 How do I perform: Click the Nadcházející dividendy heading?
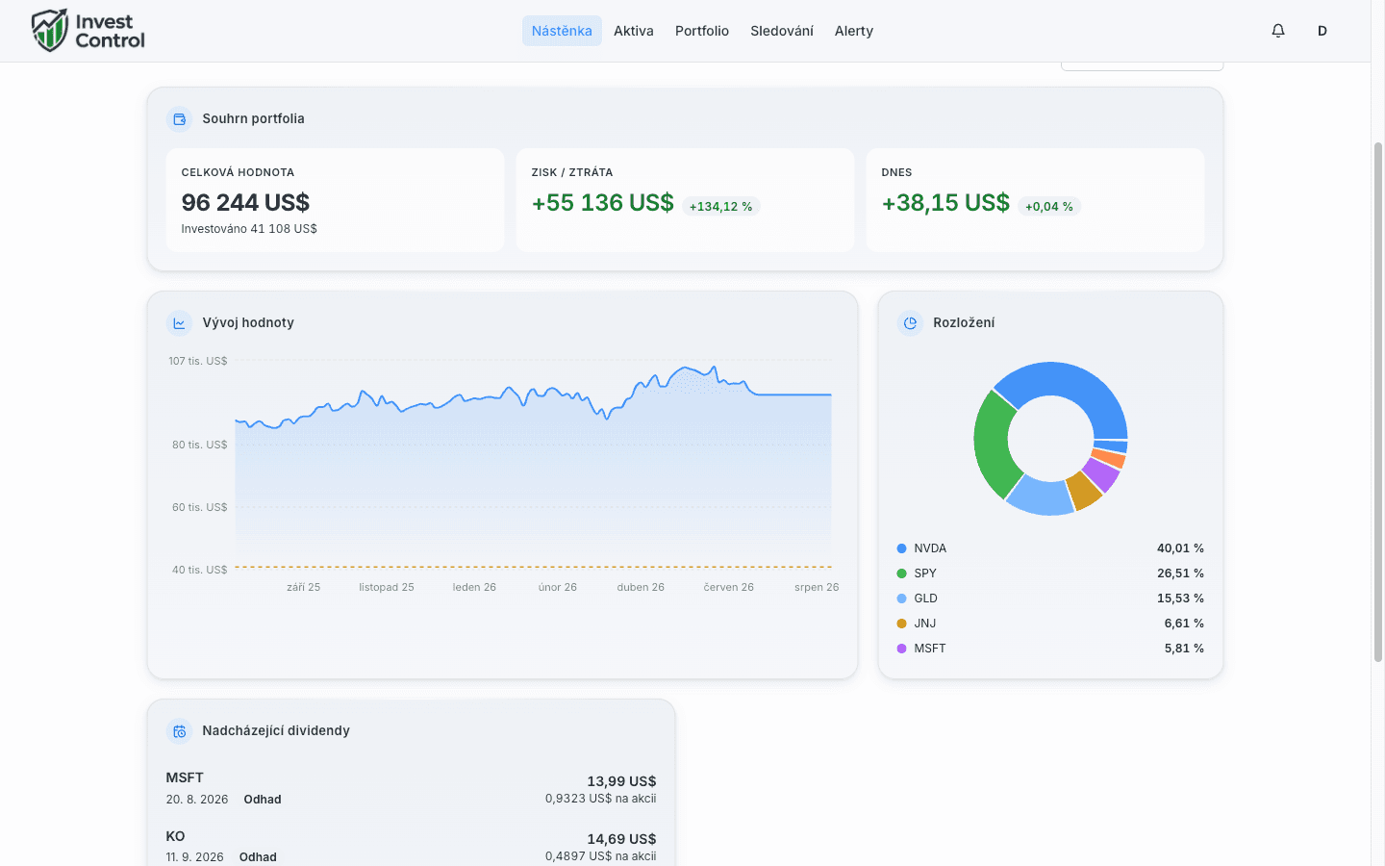click(x=276, y=731)
